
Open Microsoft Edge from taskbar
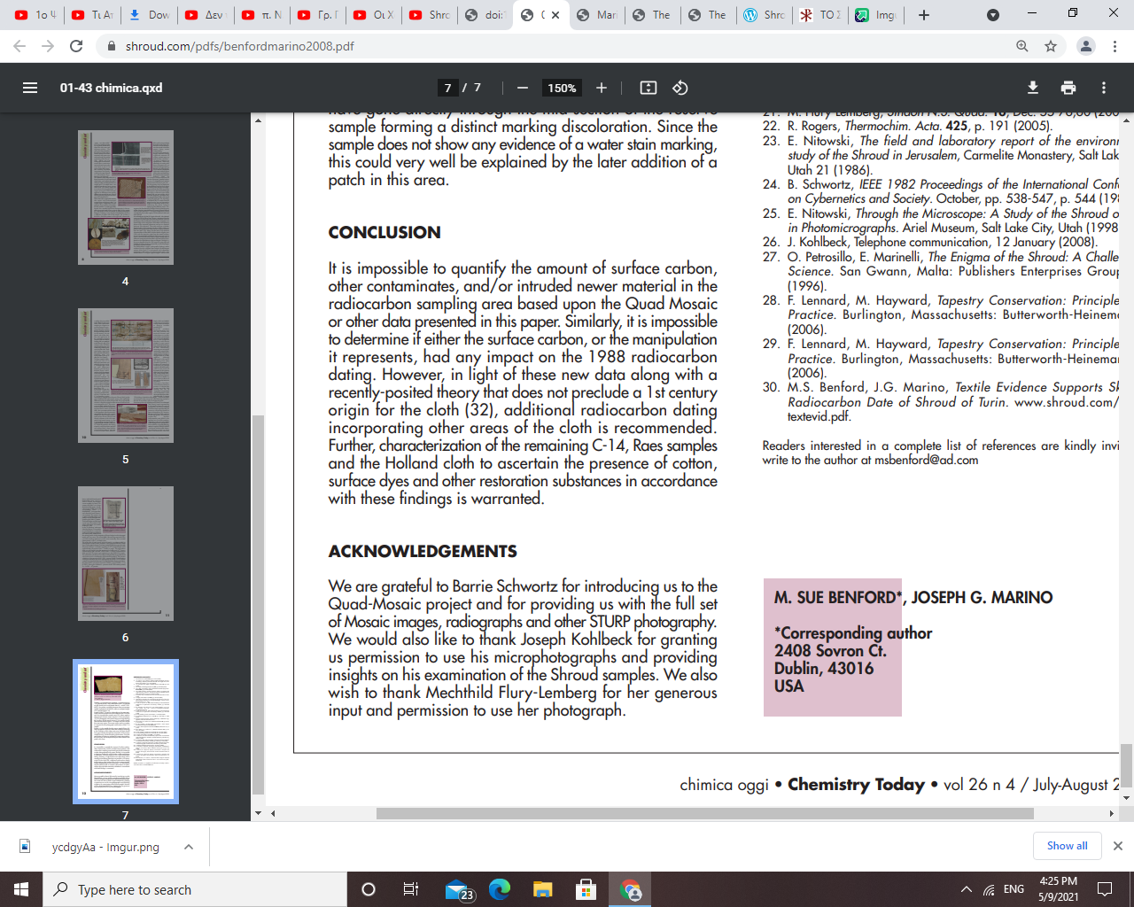click(500, 889)
